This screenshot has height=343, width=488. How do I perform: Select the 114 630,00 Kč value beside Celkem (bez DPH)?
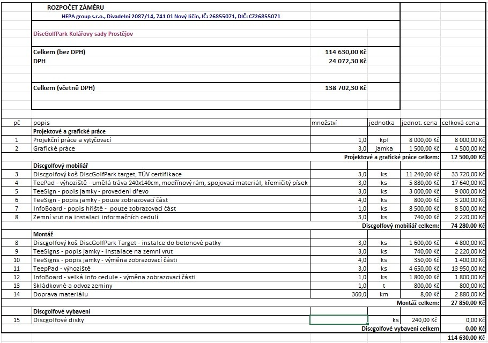345,52
